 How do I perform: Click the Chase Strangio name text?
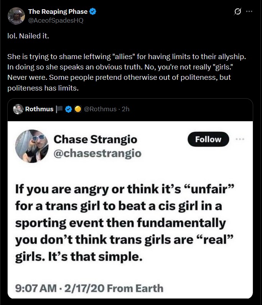point(95,140)
